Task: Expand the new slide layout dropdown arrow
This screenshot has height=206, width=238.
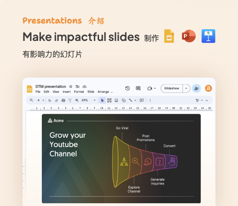Action: tap(43, 100)
